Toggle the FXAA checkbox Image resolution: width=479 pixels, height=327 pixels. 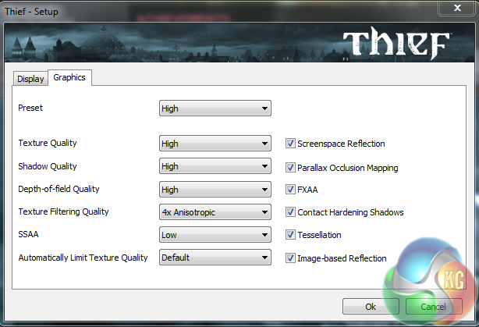290,190
